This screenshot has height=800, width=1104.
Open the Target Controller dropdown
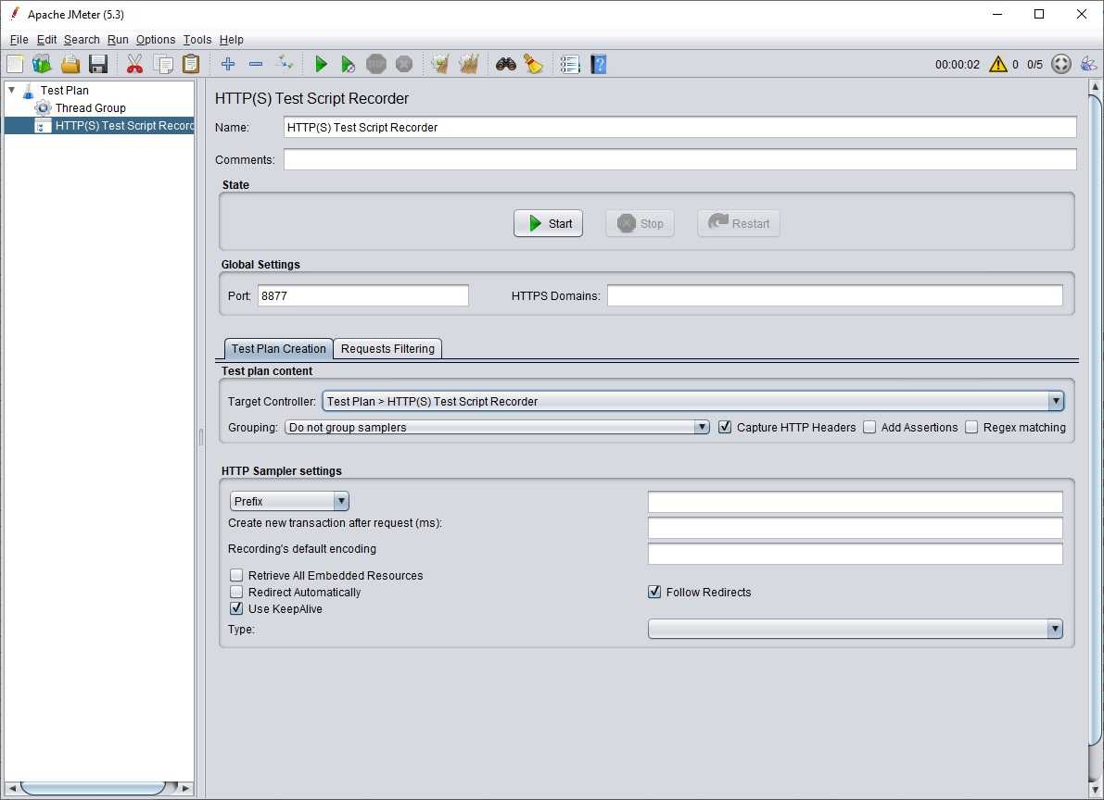[1055, 401]
